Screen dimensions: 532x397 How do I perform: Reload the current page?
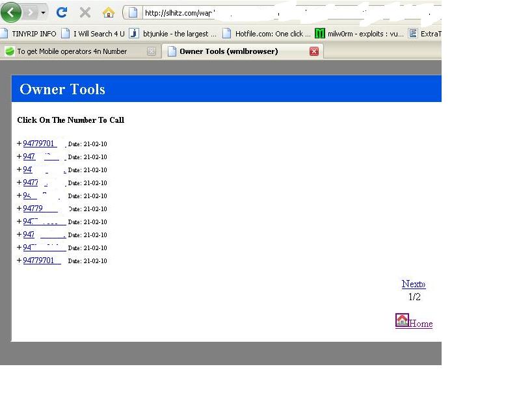pos(62,12)
